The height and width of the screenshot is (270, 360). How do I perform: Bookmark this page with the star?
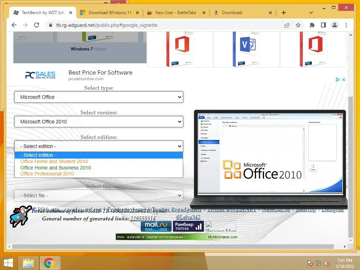click(x=298, y=25)
